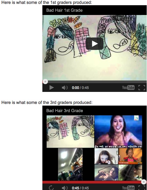Select the curly hair close-up thumbnail
This screenshot has height=190, width=147.
(130, 172)
